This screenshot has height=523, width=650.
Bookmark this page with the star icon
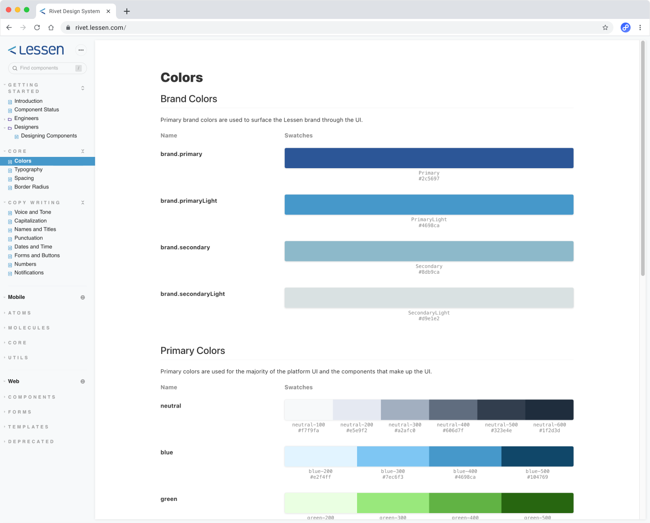click(x=605, y=28)
